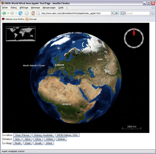Open the ? help menu

[x=67, y=8]
